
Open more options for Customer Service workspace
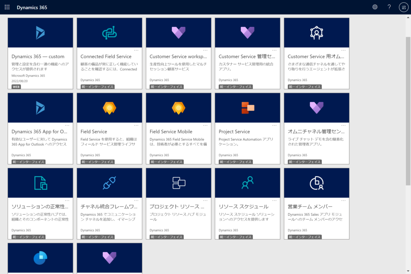click(x=205, y=50)
